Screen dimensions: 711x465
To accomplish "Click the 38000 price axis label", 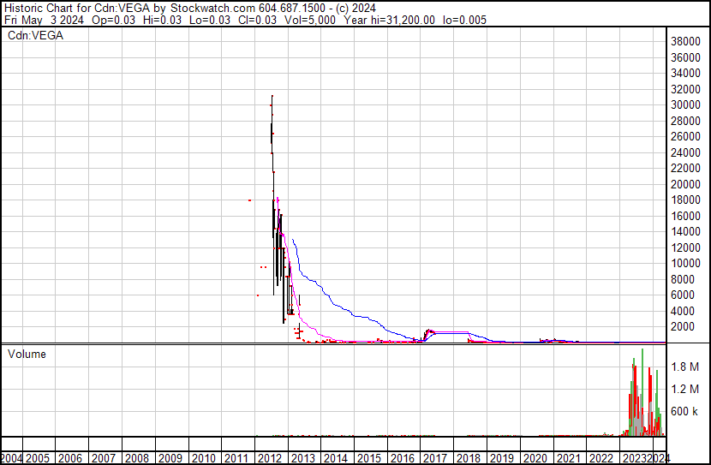I will click(x=688, y=41).
